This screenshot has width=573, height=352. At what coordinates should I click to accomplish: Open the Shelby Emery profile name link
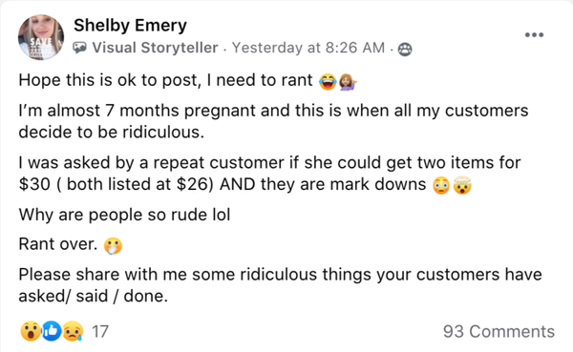130,26
